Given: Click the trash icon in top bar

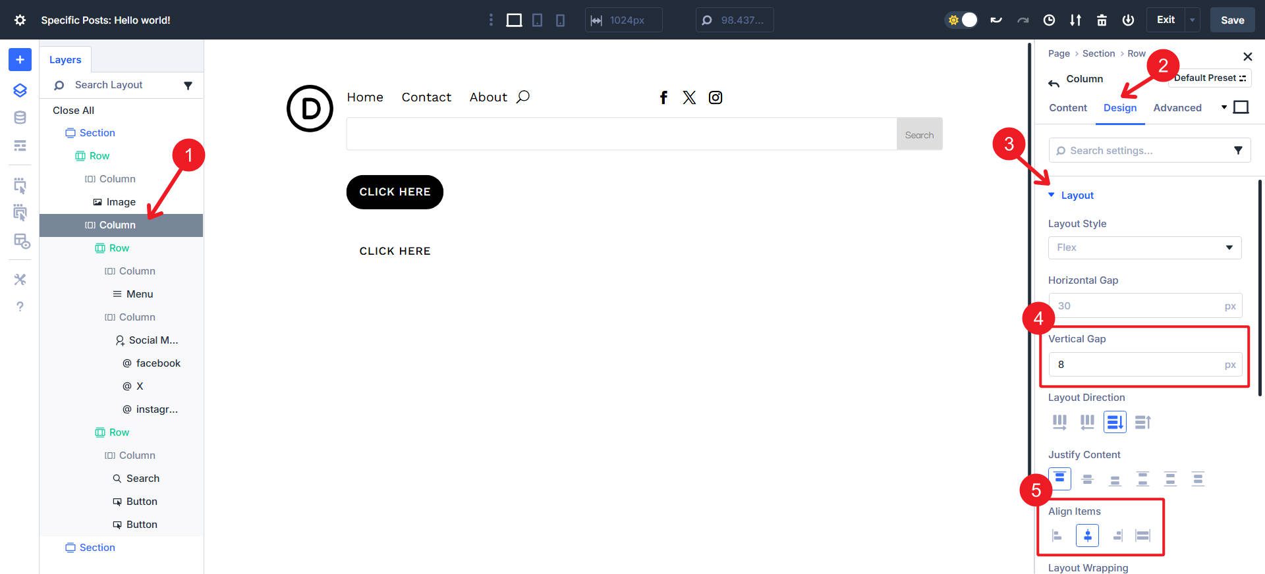Looking at the screenshot, I should (x=1102, y=20).
